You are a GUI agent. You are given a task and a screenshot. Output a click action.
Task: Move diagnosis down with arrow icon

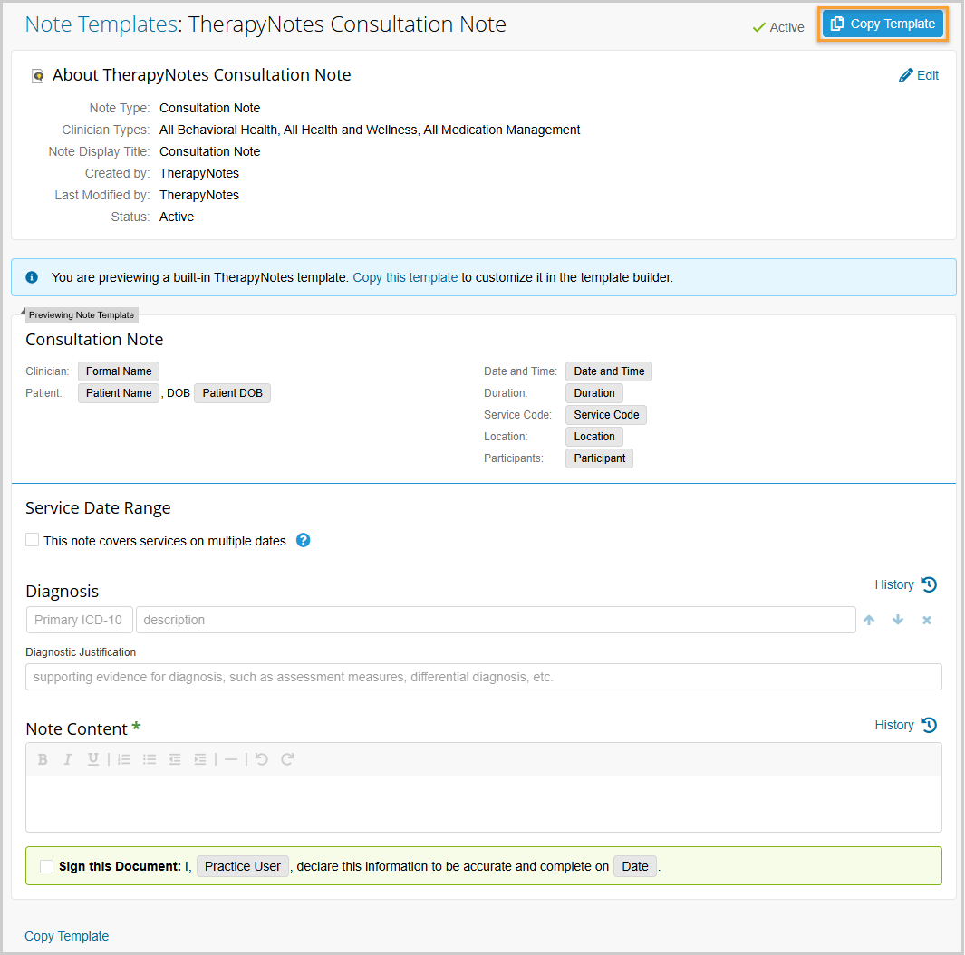pos(898,620)
